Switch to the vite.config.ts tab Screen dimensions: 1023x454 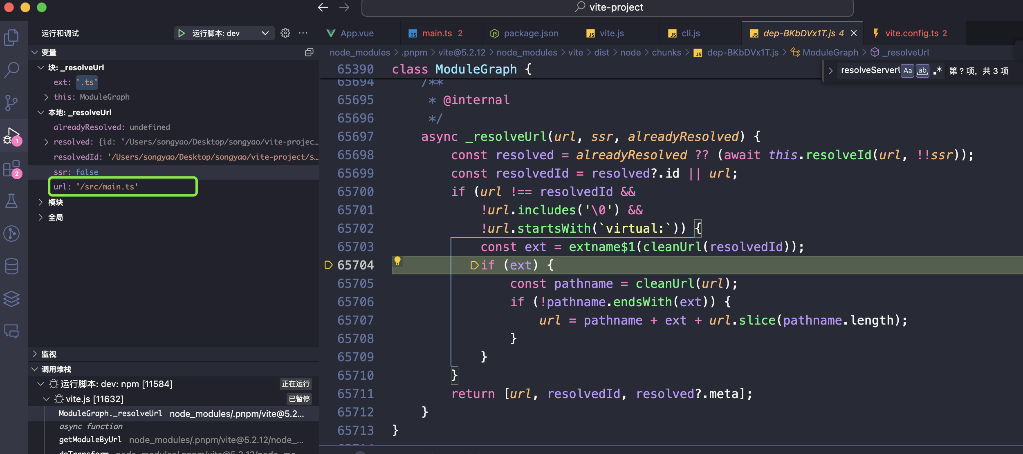click(911, 33)
